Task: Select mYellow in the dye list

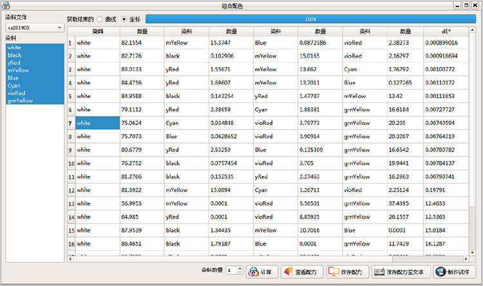Action: tap(17, 70)
